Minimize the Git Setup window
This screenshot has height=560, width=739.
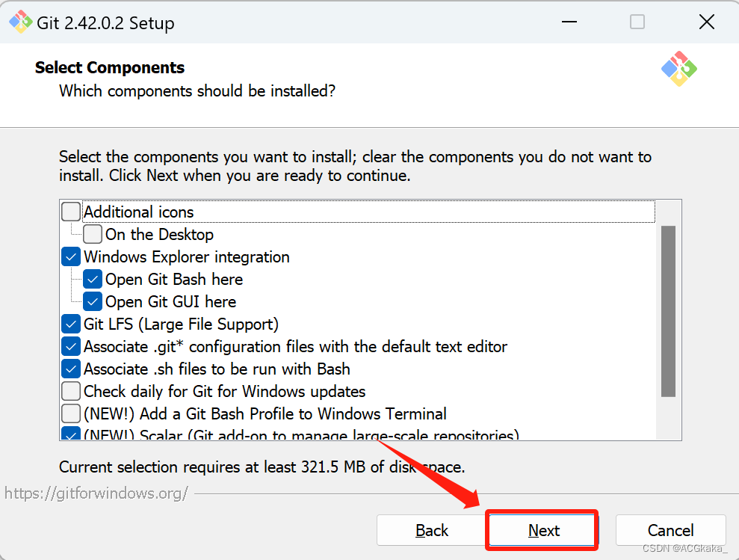pyautogui.click(x=569, y=22)
